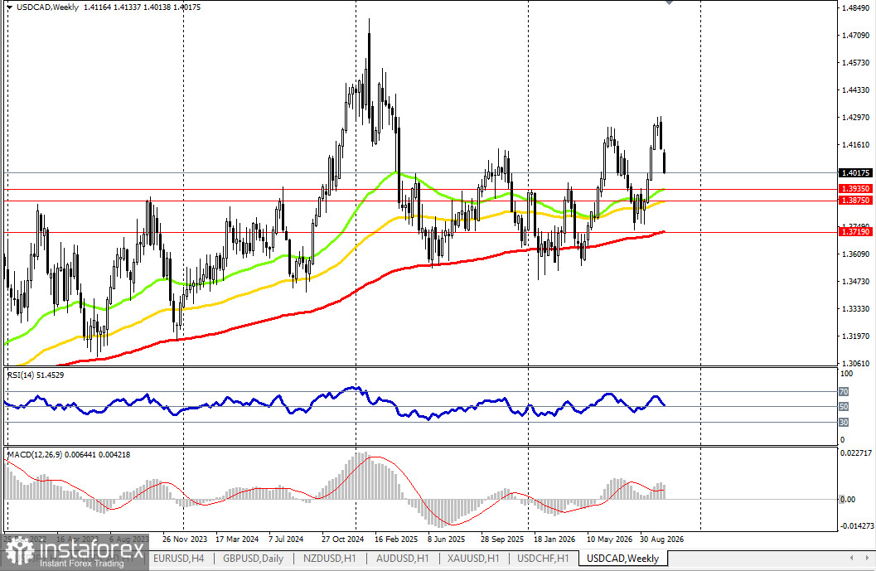
Task: Click the 26 Nov 2023 date label
Action: click(x=184, y=540)
